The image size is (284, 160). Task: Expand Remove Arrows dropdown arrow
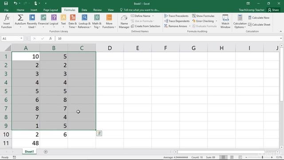tap(189, 26)
